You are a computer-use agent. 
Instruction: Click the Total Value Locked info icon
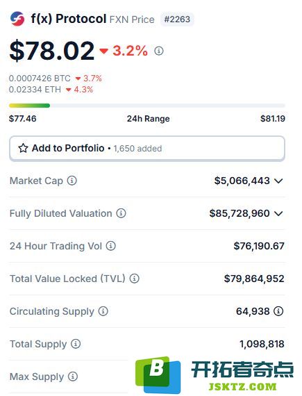(134, 279)
